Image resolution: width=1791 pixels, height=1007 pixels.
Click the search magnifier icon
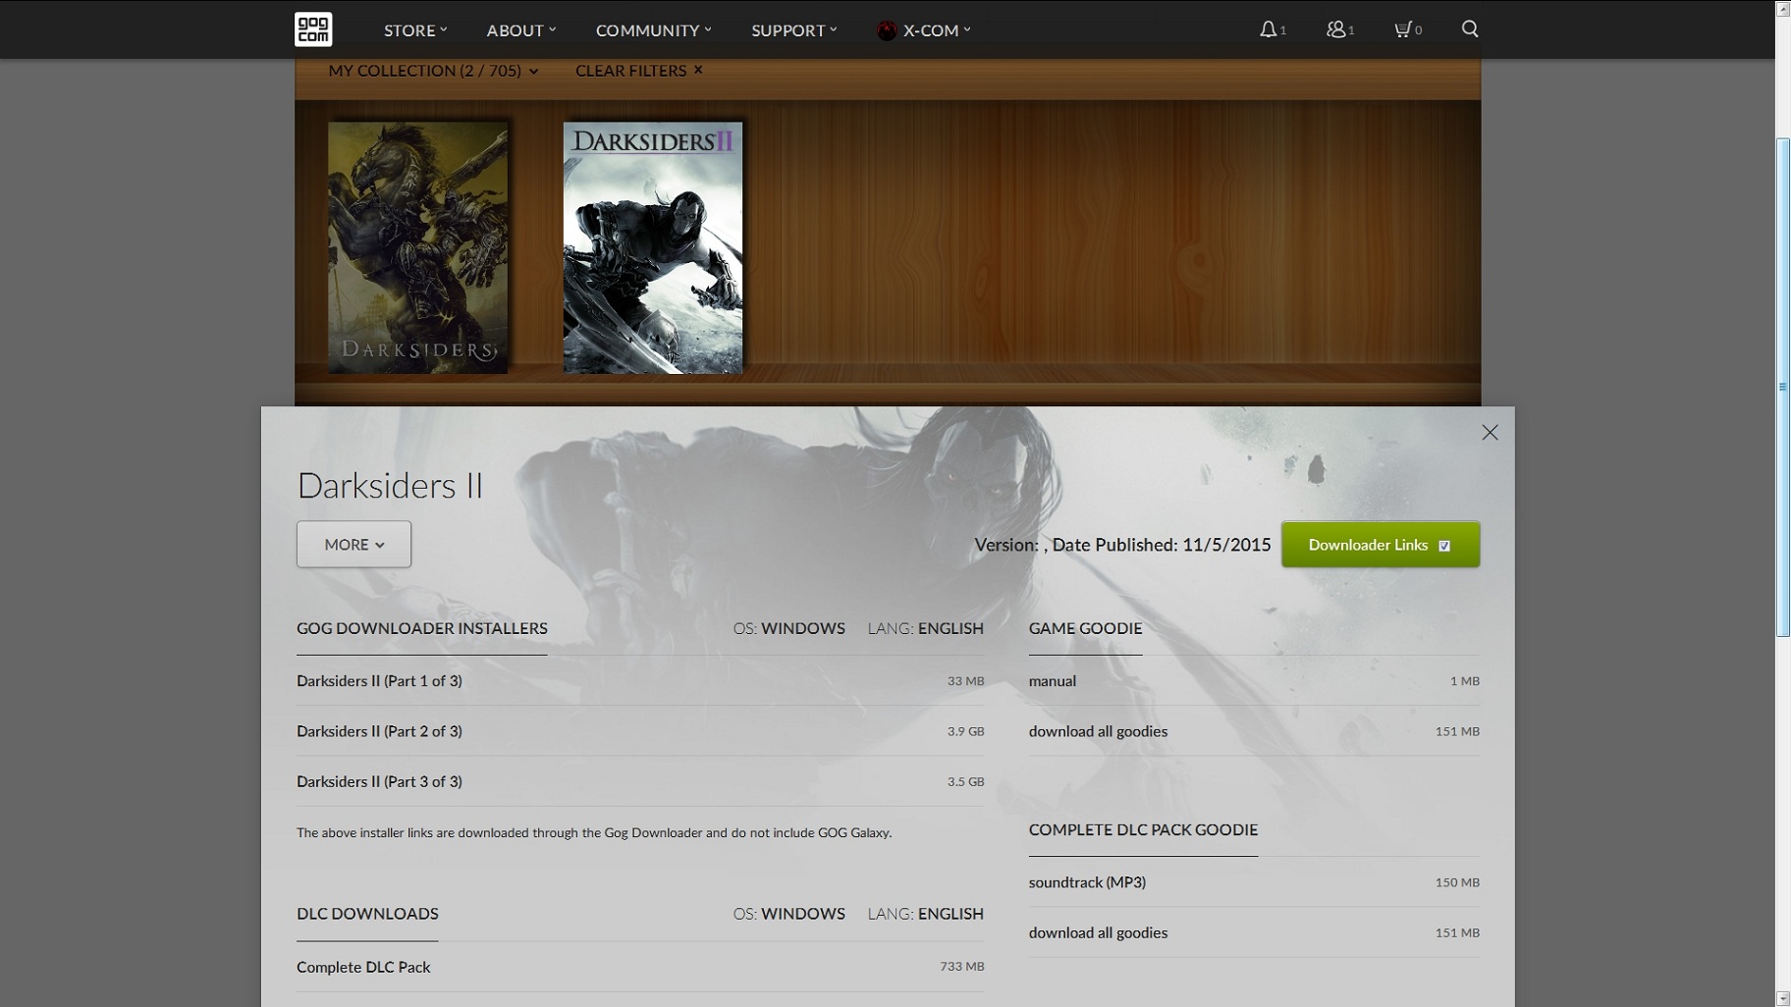[x=1470, y=28]
